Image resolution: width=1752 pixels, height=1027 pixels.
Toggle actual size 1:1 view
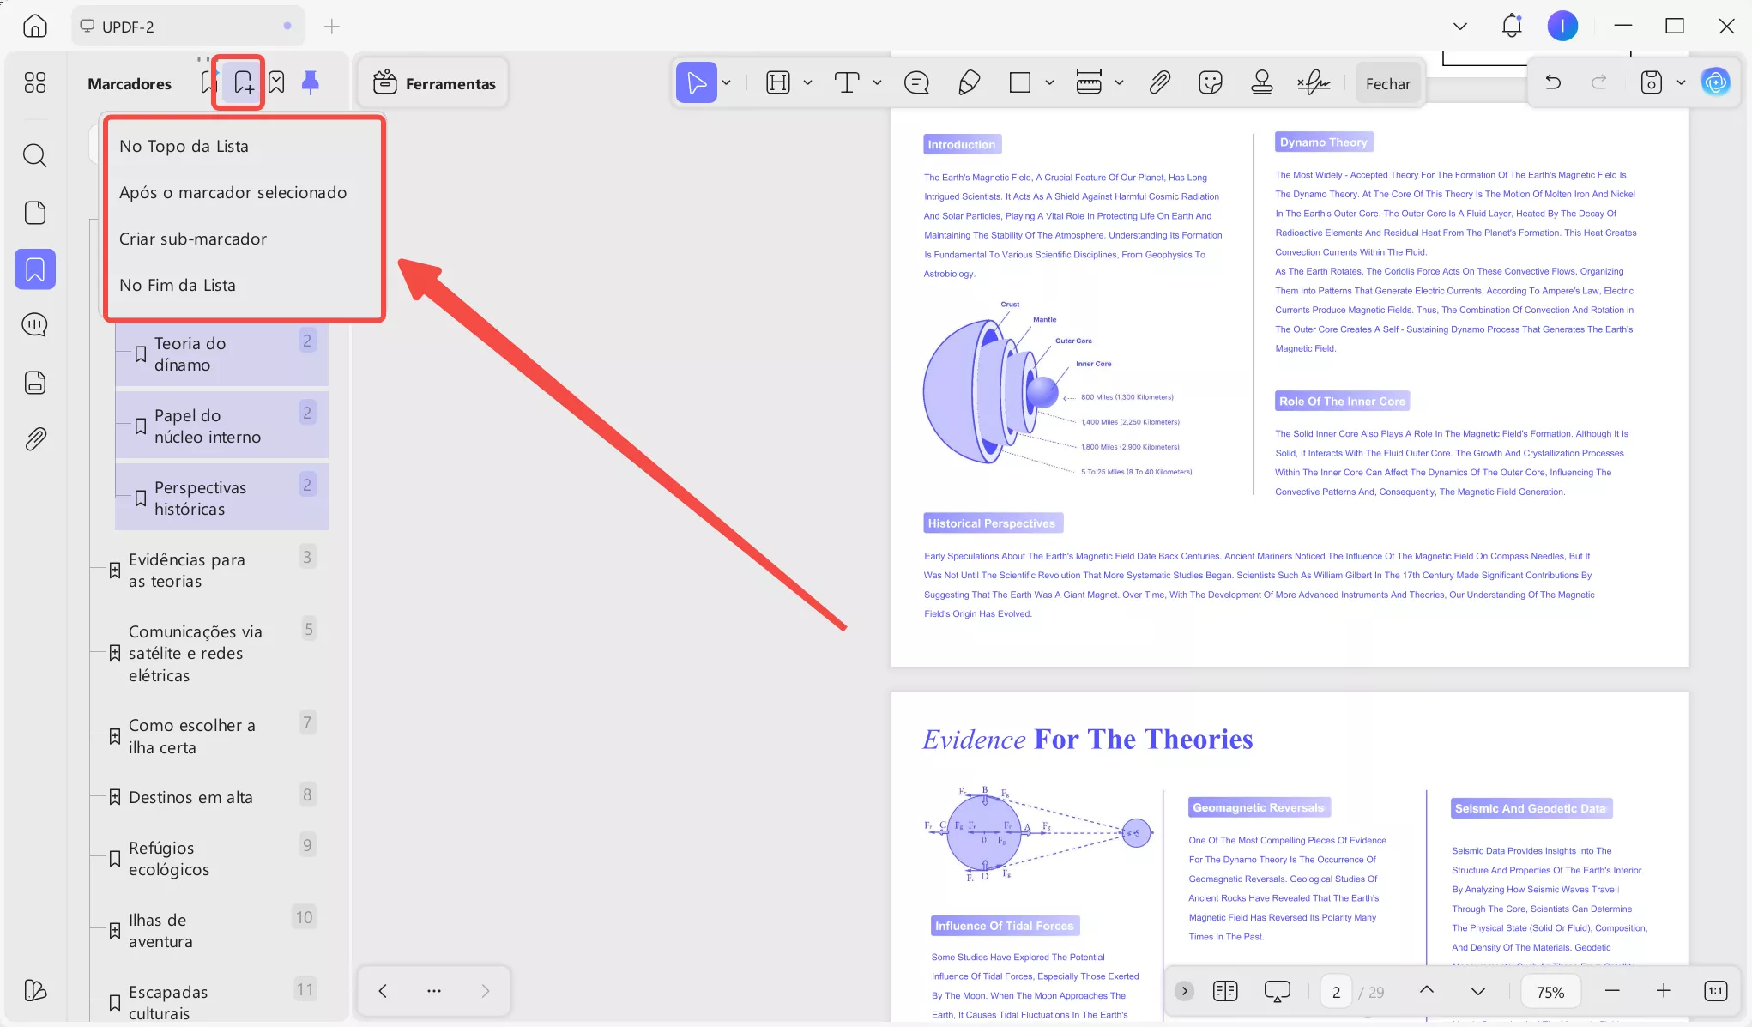[1715, 991]
